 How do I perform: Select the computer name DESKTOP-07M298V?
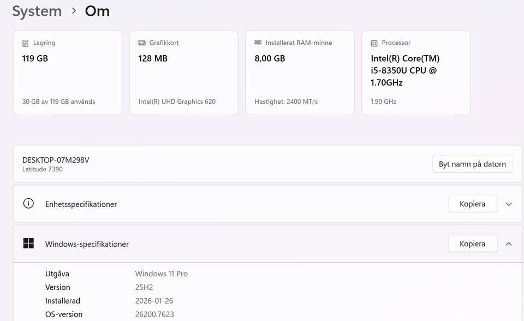(x=56, y=160)
